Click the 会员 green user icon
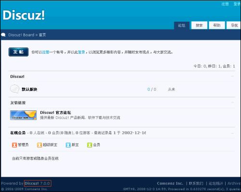 (x=89, y=145)
